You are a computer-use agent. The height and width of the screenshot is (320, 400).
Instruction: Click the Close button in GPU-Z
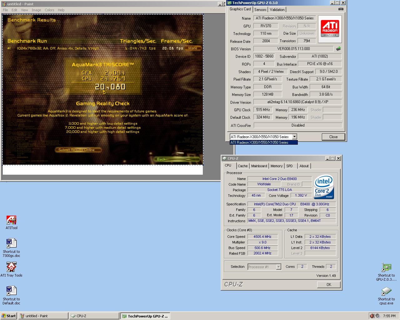click(333, 137)
